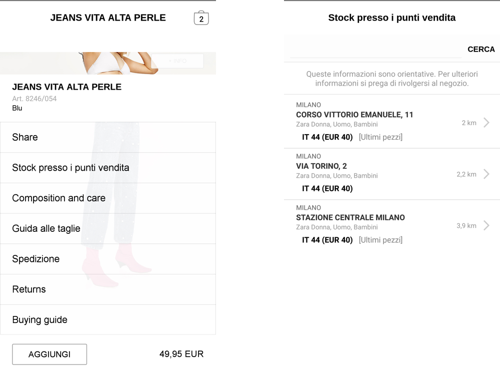Open the Buying guide
The width and height of the screenshot is (500, 371).
pyautogui.click(x=107, y=320)
